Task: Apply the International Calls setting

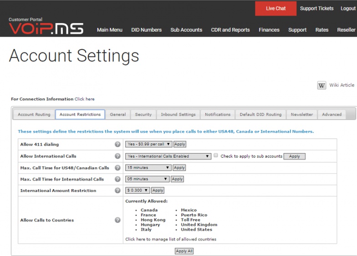Action: pyautogui.click(x=294, y=156)
